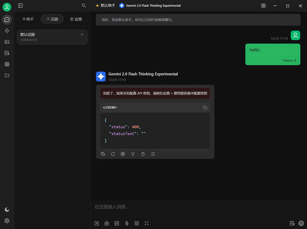Click the hello message bubble

point(273,54)
